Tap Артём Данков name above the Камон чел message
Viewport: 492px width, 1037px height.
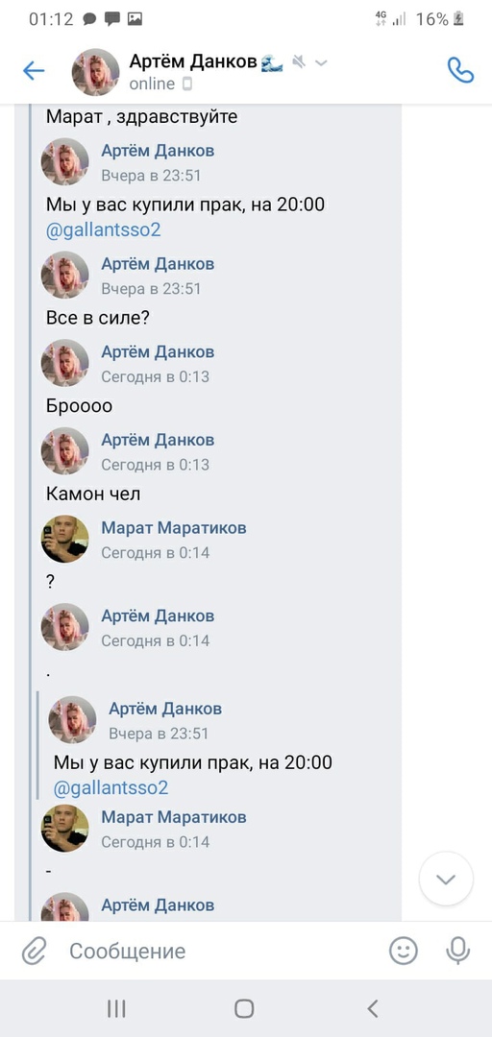pos(158,440)
